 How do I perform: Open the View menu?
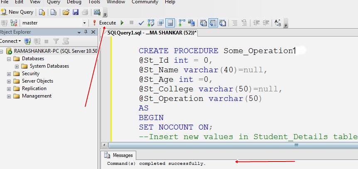pos(35,2)
